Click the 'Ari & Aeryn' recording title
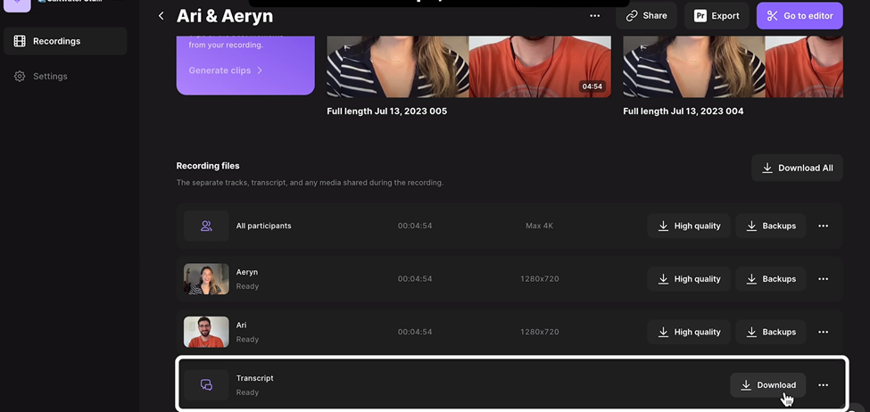Screen dimensions: 870x412 point(225,16)
